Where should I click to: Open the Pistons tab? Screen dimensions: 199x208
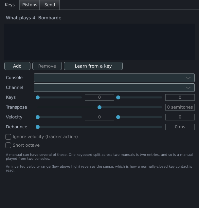click(30, 5)
